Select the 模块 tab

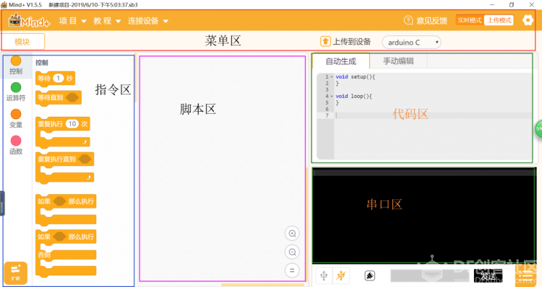(23, 42)
